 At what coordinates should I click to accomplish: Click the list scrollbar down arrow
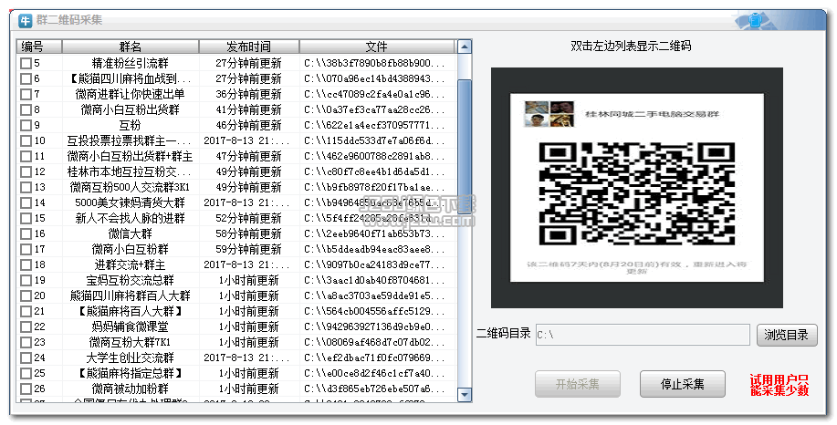tap(465, 395)
